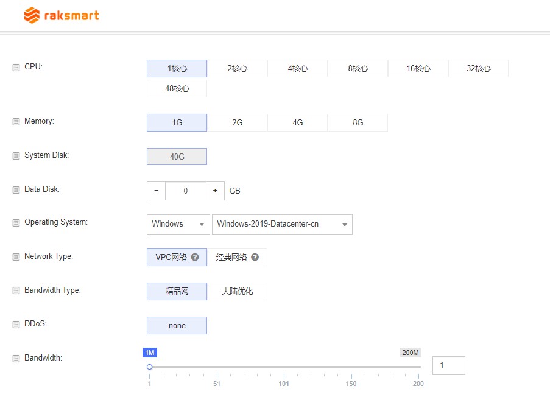Click the bandwidth value input field
This screenshot has height=394, width=550.
point(448,365)
